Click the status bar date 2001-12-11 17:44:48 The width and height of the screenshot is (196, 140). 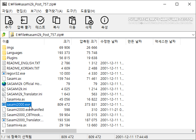pos(132,137)
